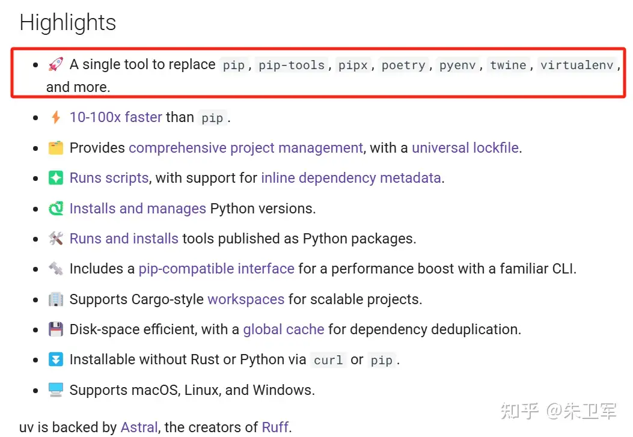633x437 pixels.
Task: Click the green snake emoji icon
Action: click(56, 209)
